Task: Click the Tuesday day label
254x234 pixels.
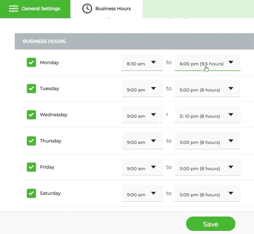Action: [x=49, y=89]
